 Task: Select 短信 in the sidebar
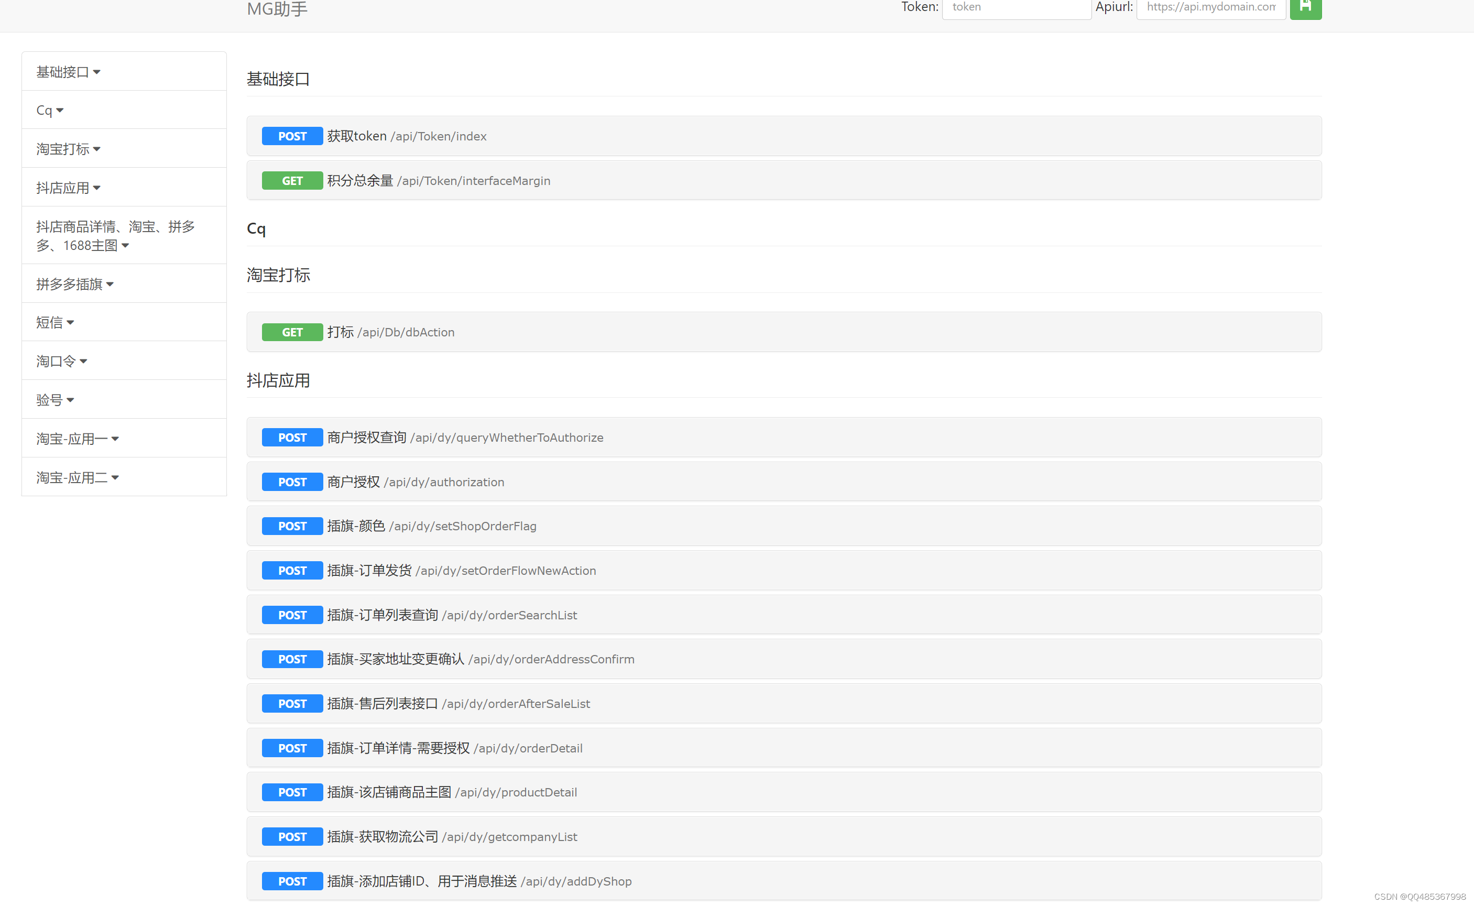tap(54, 322)
